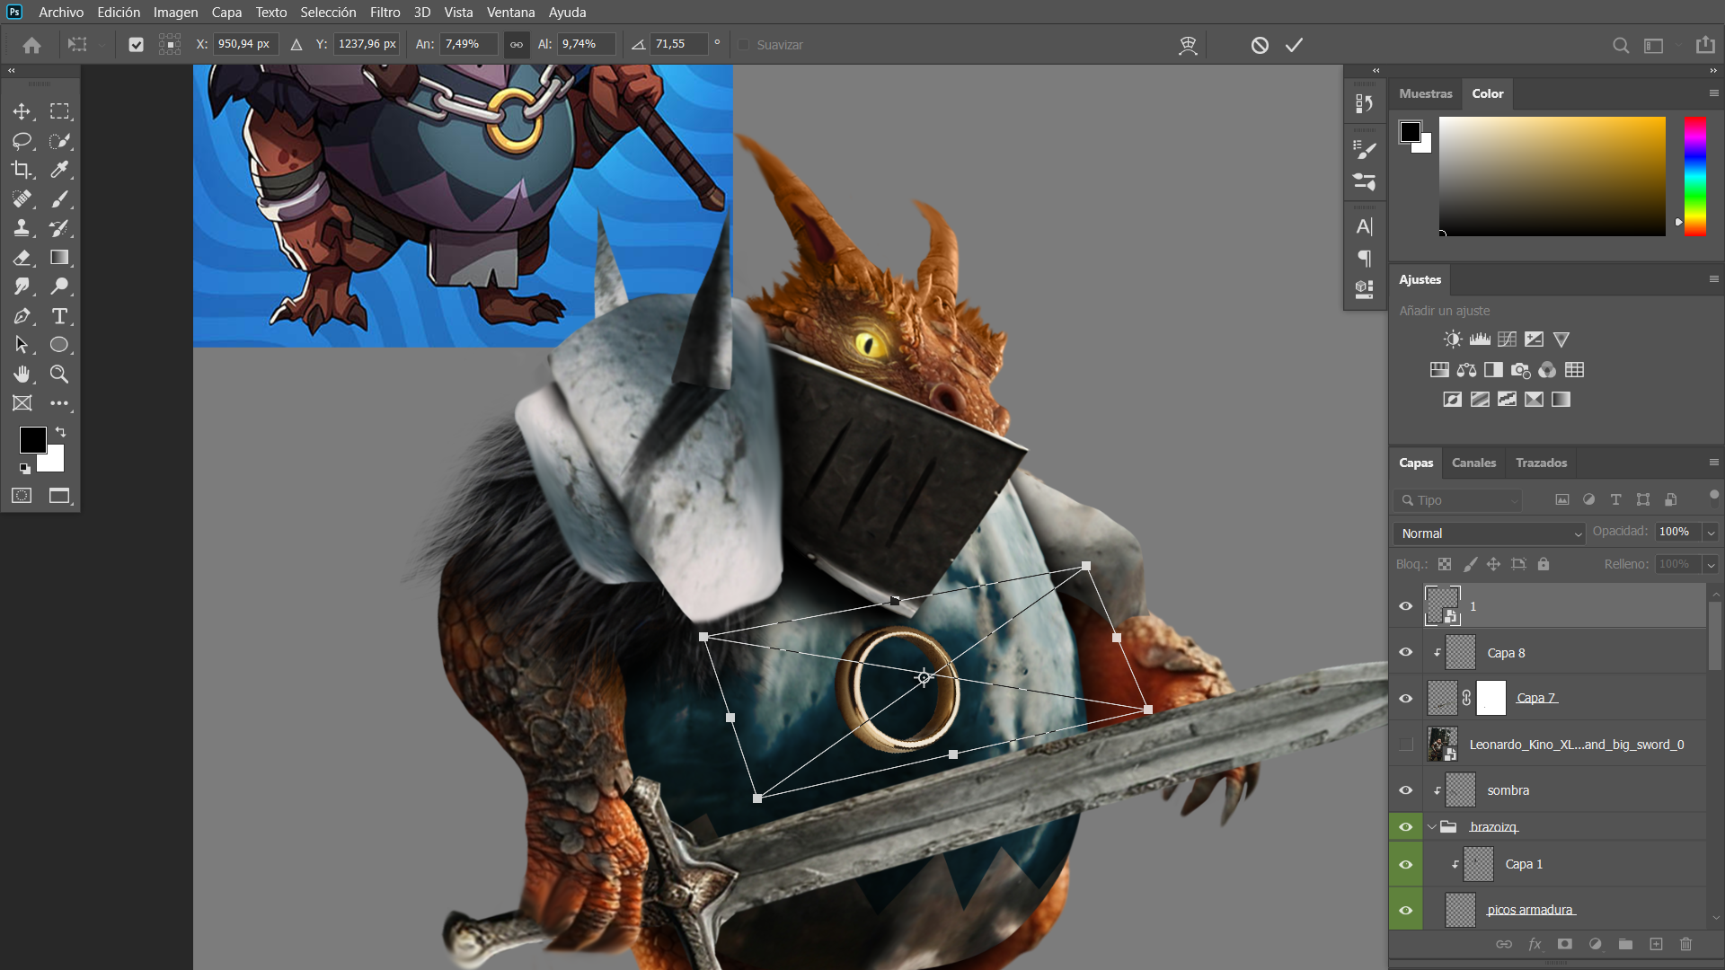1725x970 pixels.
Task: Click the search icon at the top right
Action: (1620, 46)
